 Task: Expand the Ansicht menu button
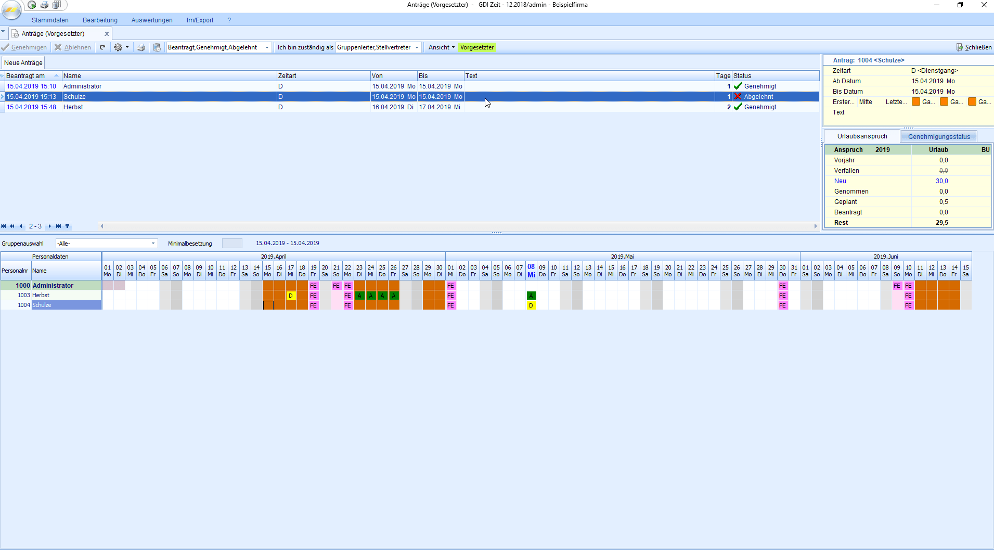point(441,47)
